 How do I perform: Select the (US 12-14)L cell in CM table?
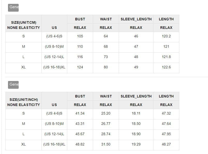point(54,57)
